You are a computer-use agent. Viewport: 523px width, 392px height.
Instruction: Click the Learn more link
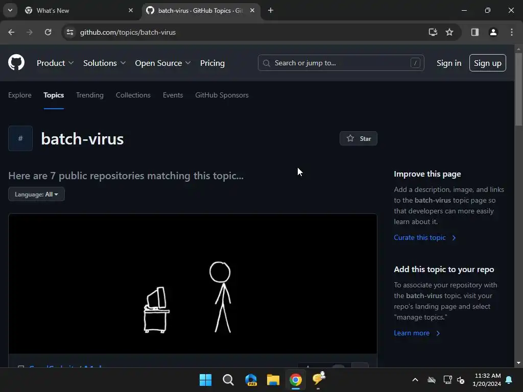pos(417,333)
